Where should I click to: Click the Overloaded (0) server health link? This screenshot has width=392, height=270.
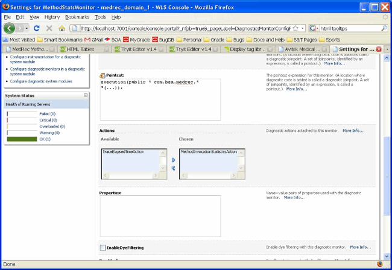(52, 127)
